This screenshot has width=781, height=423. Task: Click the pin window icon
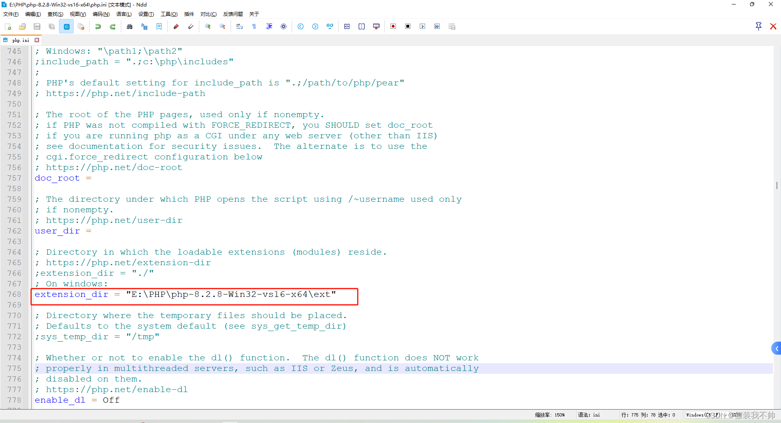coord(759,26)
